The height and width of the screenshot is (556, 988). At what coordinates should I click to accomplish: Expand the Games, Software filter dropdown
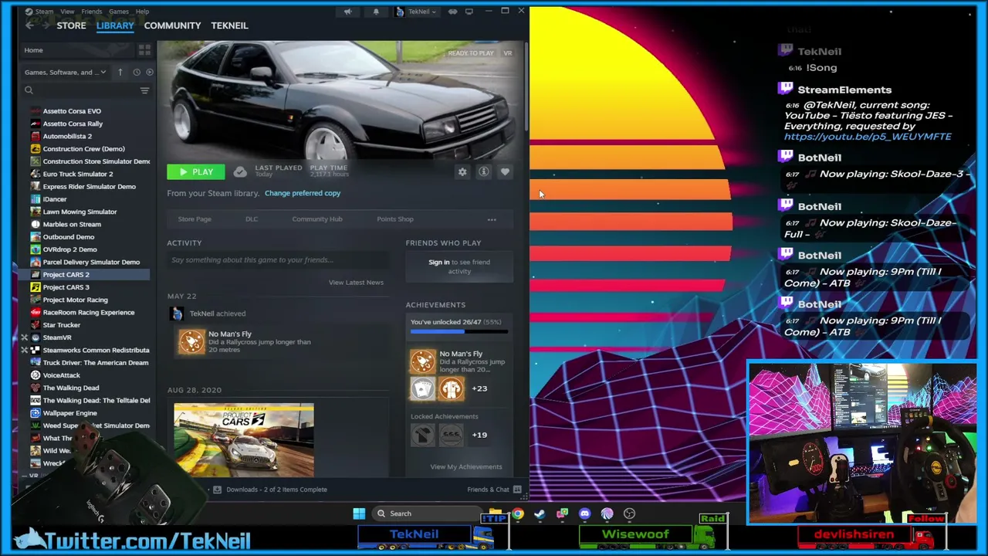pyautogui.click(x=65, y=72)
